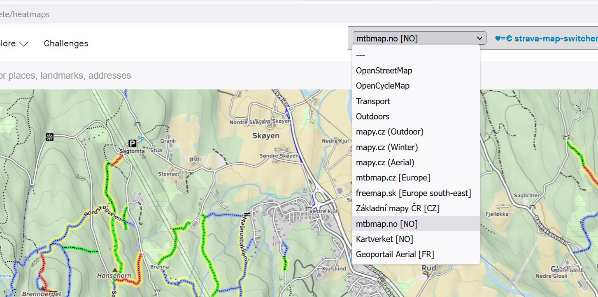Expand the Explore menu chevron
The width and height of the screenshot is (598, 297).
click(24, 44)
